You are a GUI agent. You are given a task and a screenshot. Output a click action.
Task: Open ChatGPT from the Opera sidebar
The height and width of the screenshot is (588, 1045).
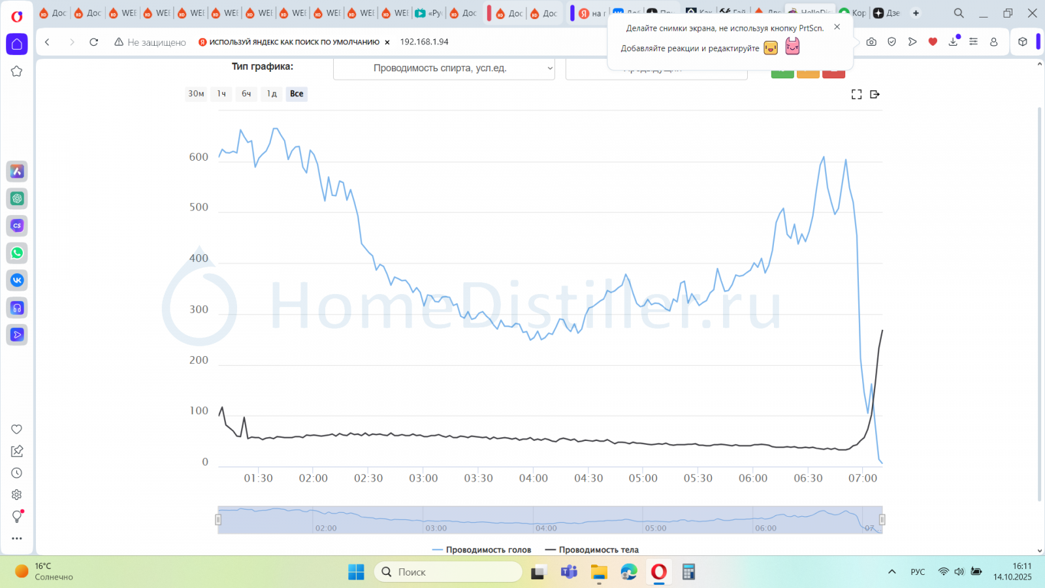tap(17, 199)
